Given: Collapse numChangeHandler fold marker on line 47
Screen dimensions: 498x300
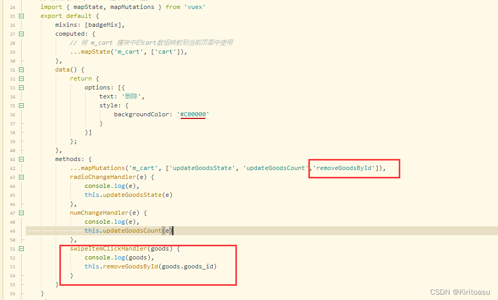Looking at the screenshot, I should tap(22, 213).
